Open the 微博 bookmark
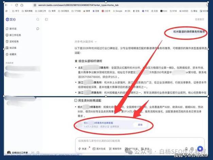The width and height of the screenshot is (213, 160). tap(87, 11)
